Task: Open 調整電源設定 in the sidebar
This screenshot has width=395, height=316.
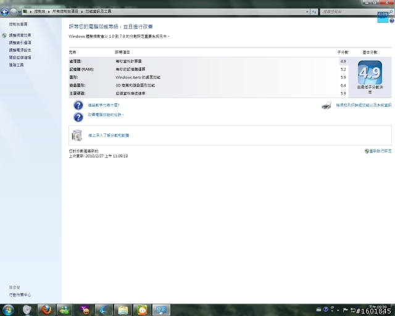Action: tap(20, 50)
